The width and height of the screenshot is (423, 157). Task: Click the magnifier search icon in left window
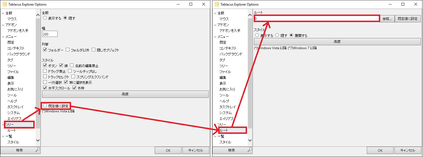coord(37,150)
